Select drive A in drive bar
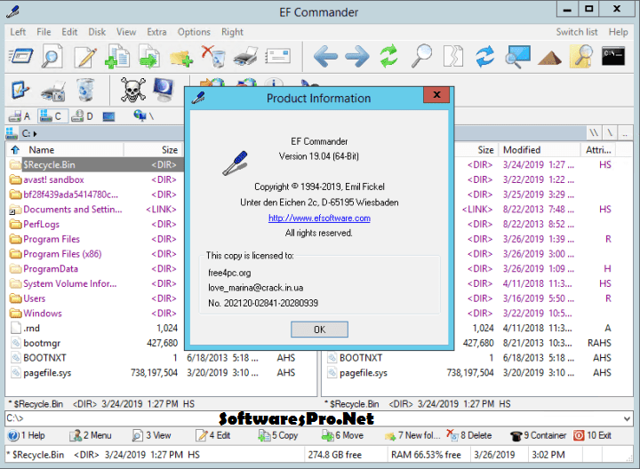This screenshot has height=469, width=640. click(x=20, y=116)
